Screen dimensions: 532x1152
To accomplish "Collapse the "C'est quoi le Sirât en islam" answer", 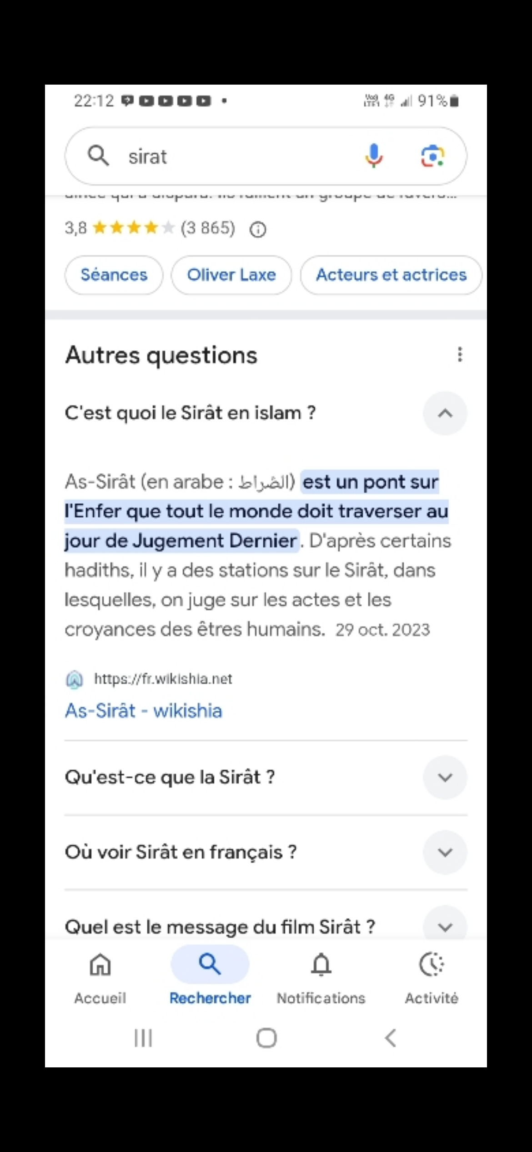I will tap(445, 413).
